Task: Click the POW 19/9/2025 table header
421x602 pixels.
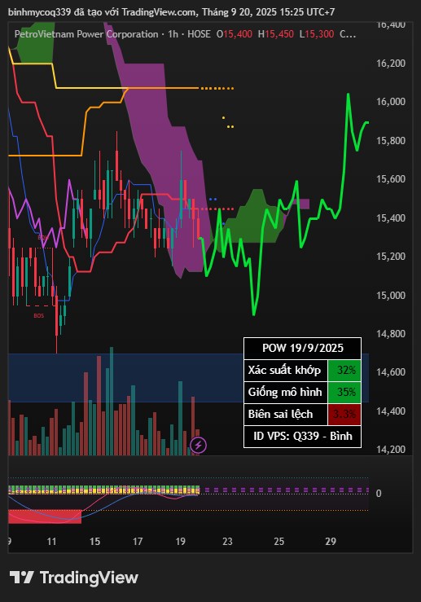Action: point(302,348)
